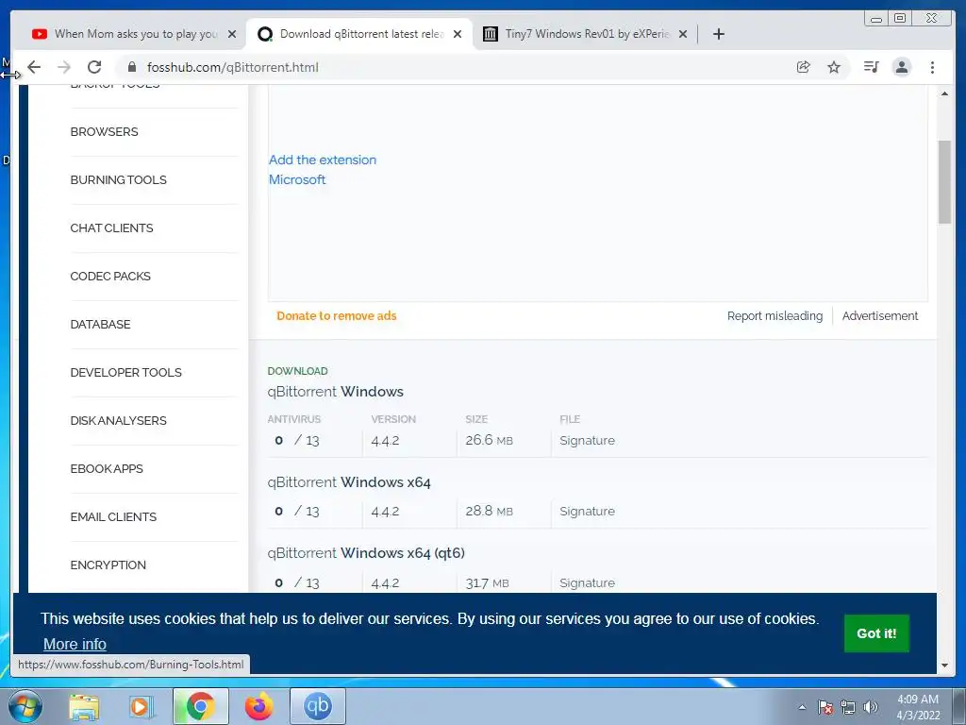The width and height of the screenshot is (966, 725).
Task: Open the BROWSERS category
Action: [x=104, y=132]
